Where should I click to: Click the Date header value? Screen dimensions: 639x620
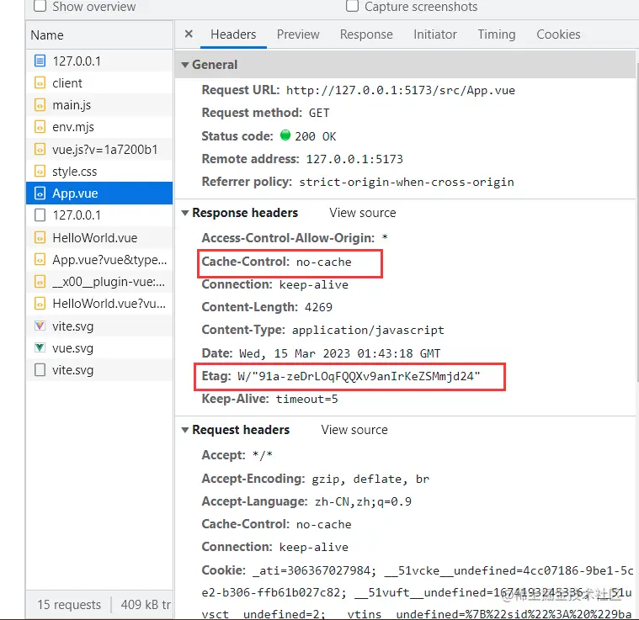coord(339,353)
